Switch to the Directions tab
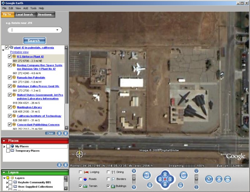 pos(45,15)
